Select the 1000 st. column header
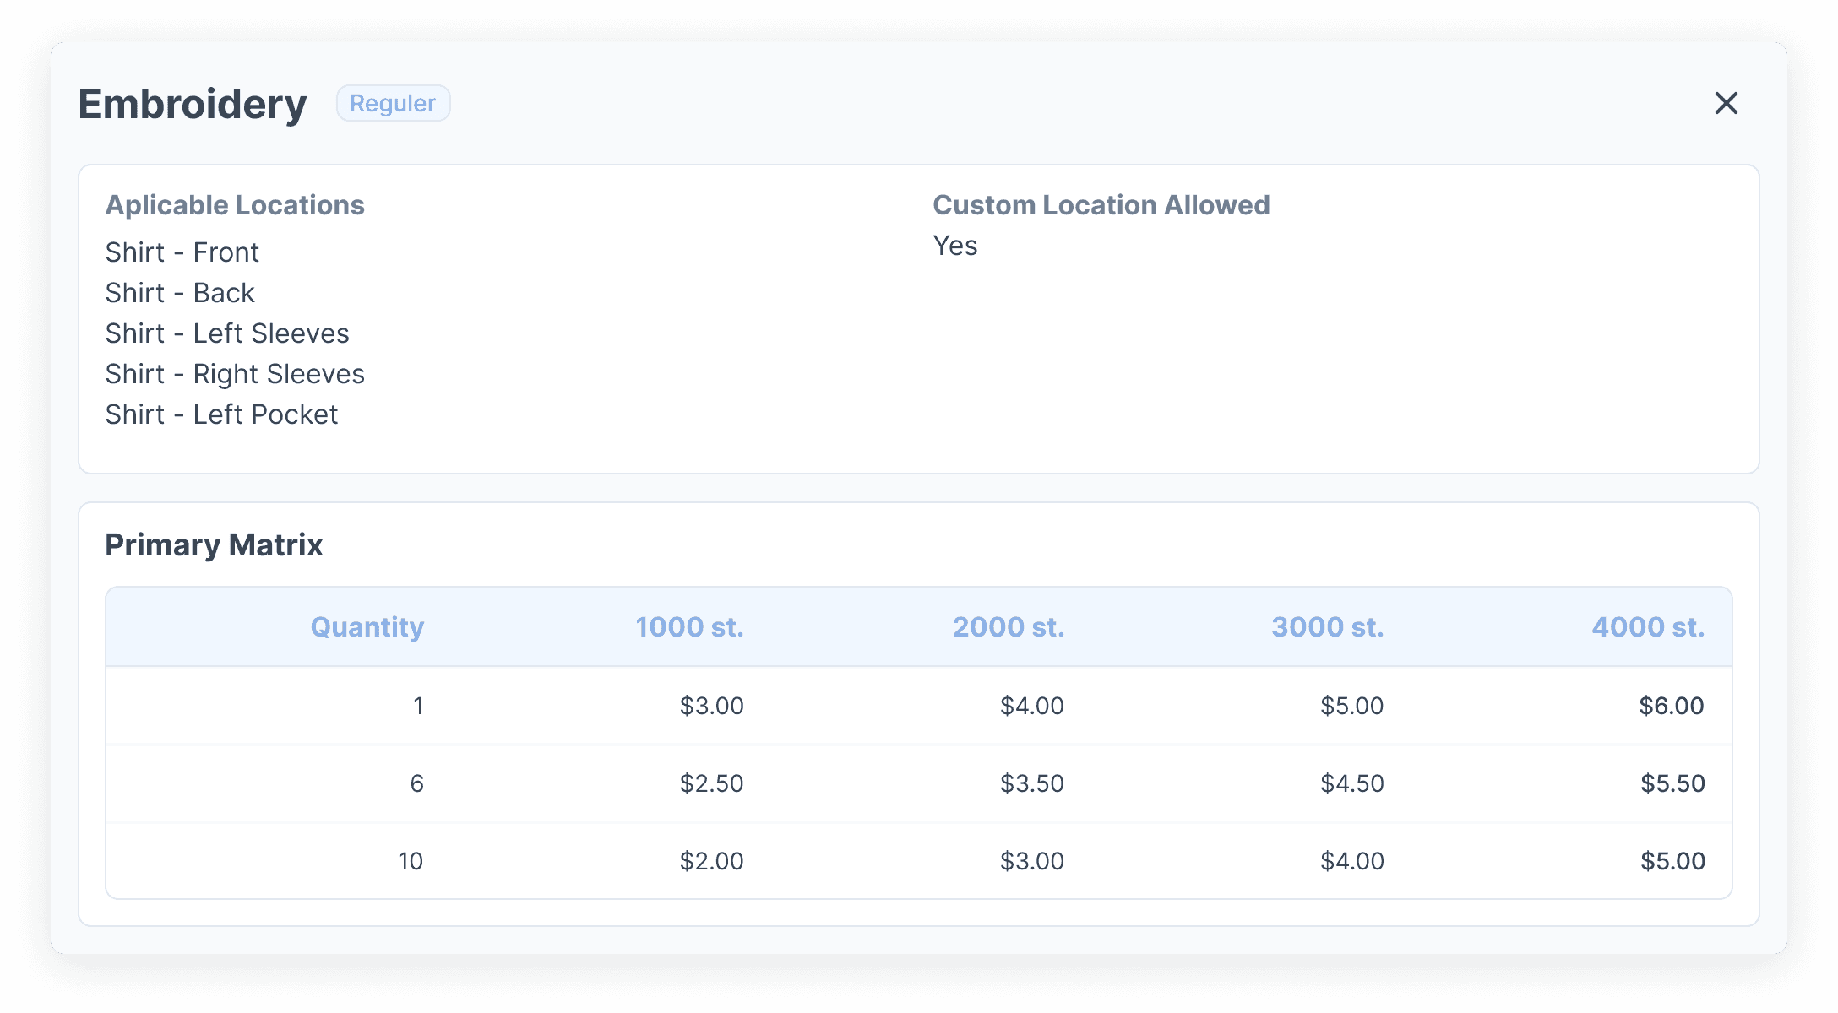1838x1013 pixels. pyautogui.click(x=689, y=626)
